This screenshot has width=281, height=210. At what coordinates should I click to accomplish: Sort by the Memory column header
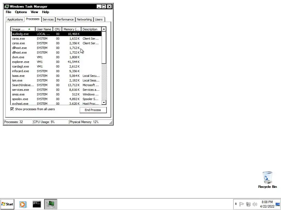(x=72, y=29)
